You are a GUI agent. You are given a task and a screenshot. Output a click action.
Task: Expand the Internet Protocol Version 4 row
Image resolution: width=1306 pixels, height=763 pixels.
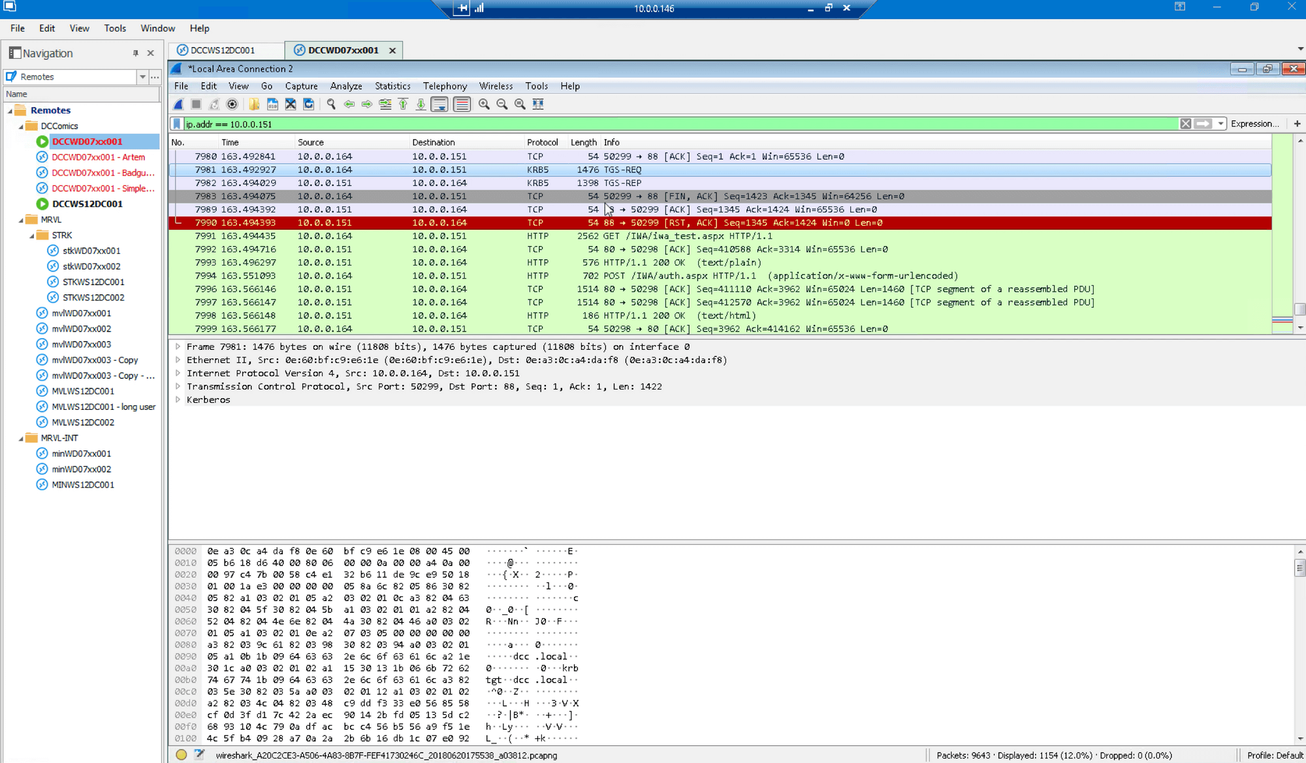[178, 373]
